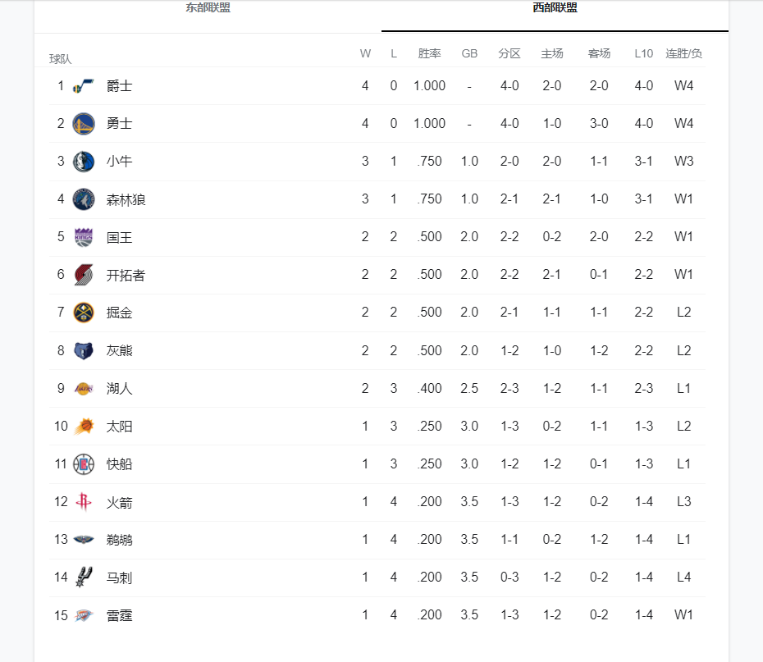Click the 连胜/负 column header

[683, 53]
